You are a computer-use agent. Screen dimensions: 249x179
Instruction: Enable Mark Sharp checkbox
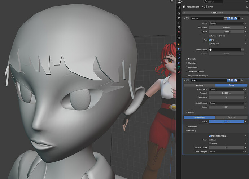210,143
